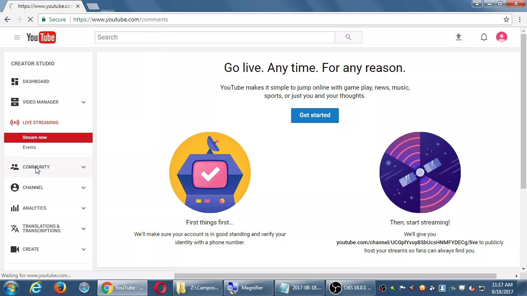Open Translations & Transcriptions item

41,229
